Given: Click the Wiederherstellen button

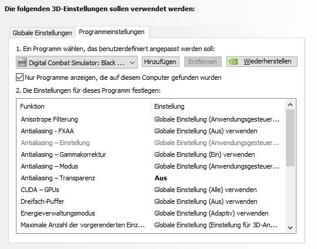Looking at the screenshot, I should click(x=262, y=62).
